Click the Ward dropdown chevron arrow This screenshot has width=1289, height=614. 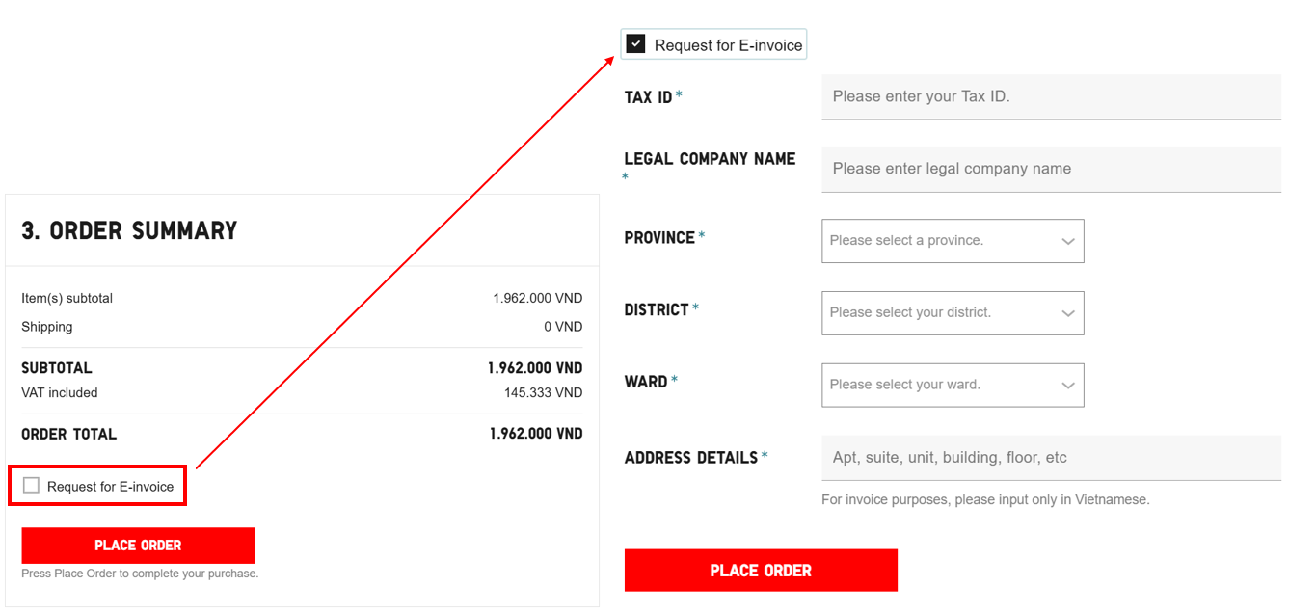click(x=1067, y=385)
